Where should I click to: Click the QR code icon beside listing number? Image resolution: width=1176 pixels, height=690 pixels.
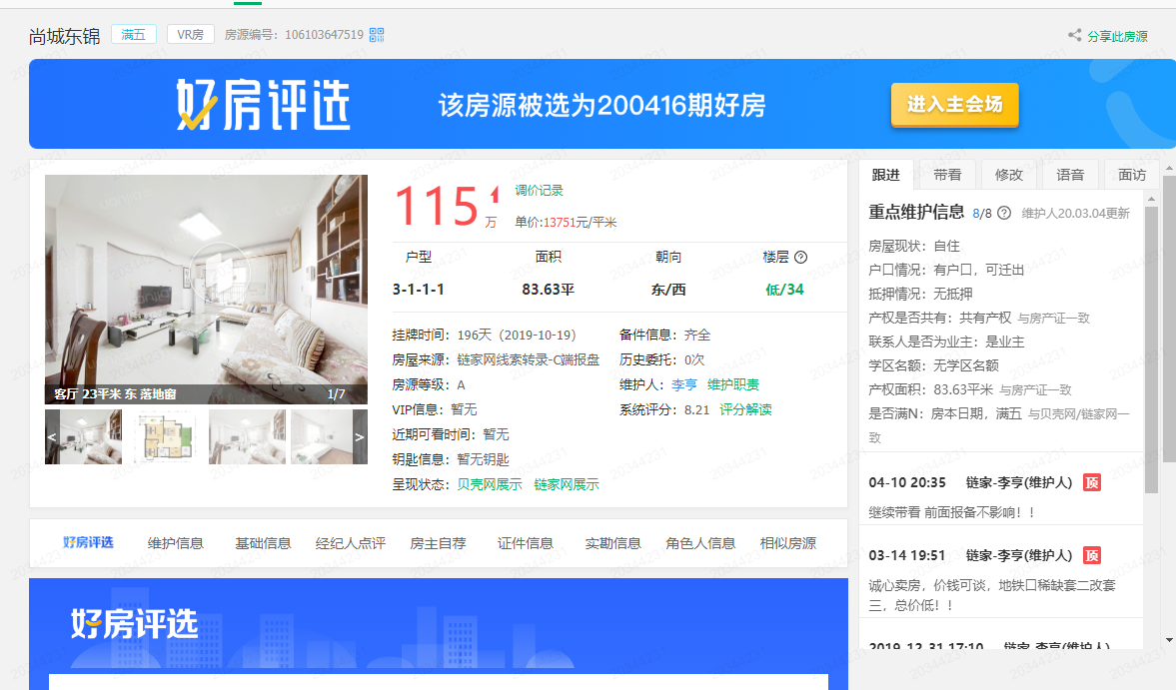point(377,35)
